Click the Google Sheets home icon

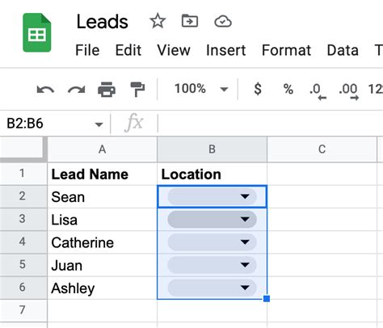click(x=37, y=32)
